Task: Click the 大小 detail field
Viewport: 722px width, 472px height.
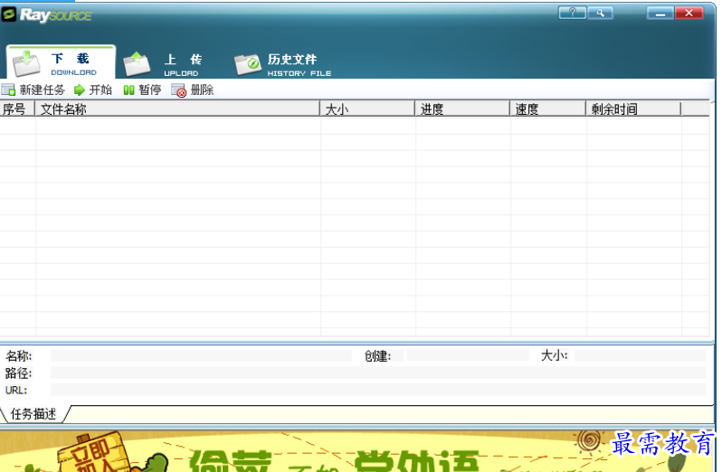Action: tap(640, 355)
